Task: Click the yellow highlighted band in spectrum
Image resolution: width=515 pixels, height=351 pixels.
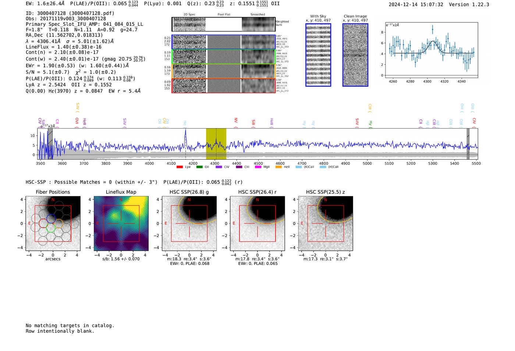Action: click(x=216, y=144)
